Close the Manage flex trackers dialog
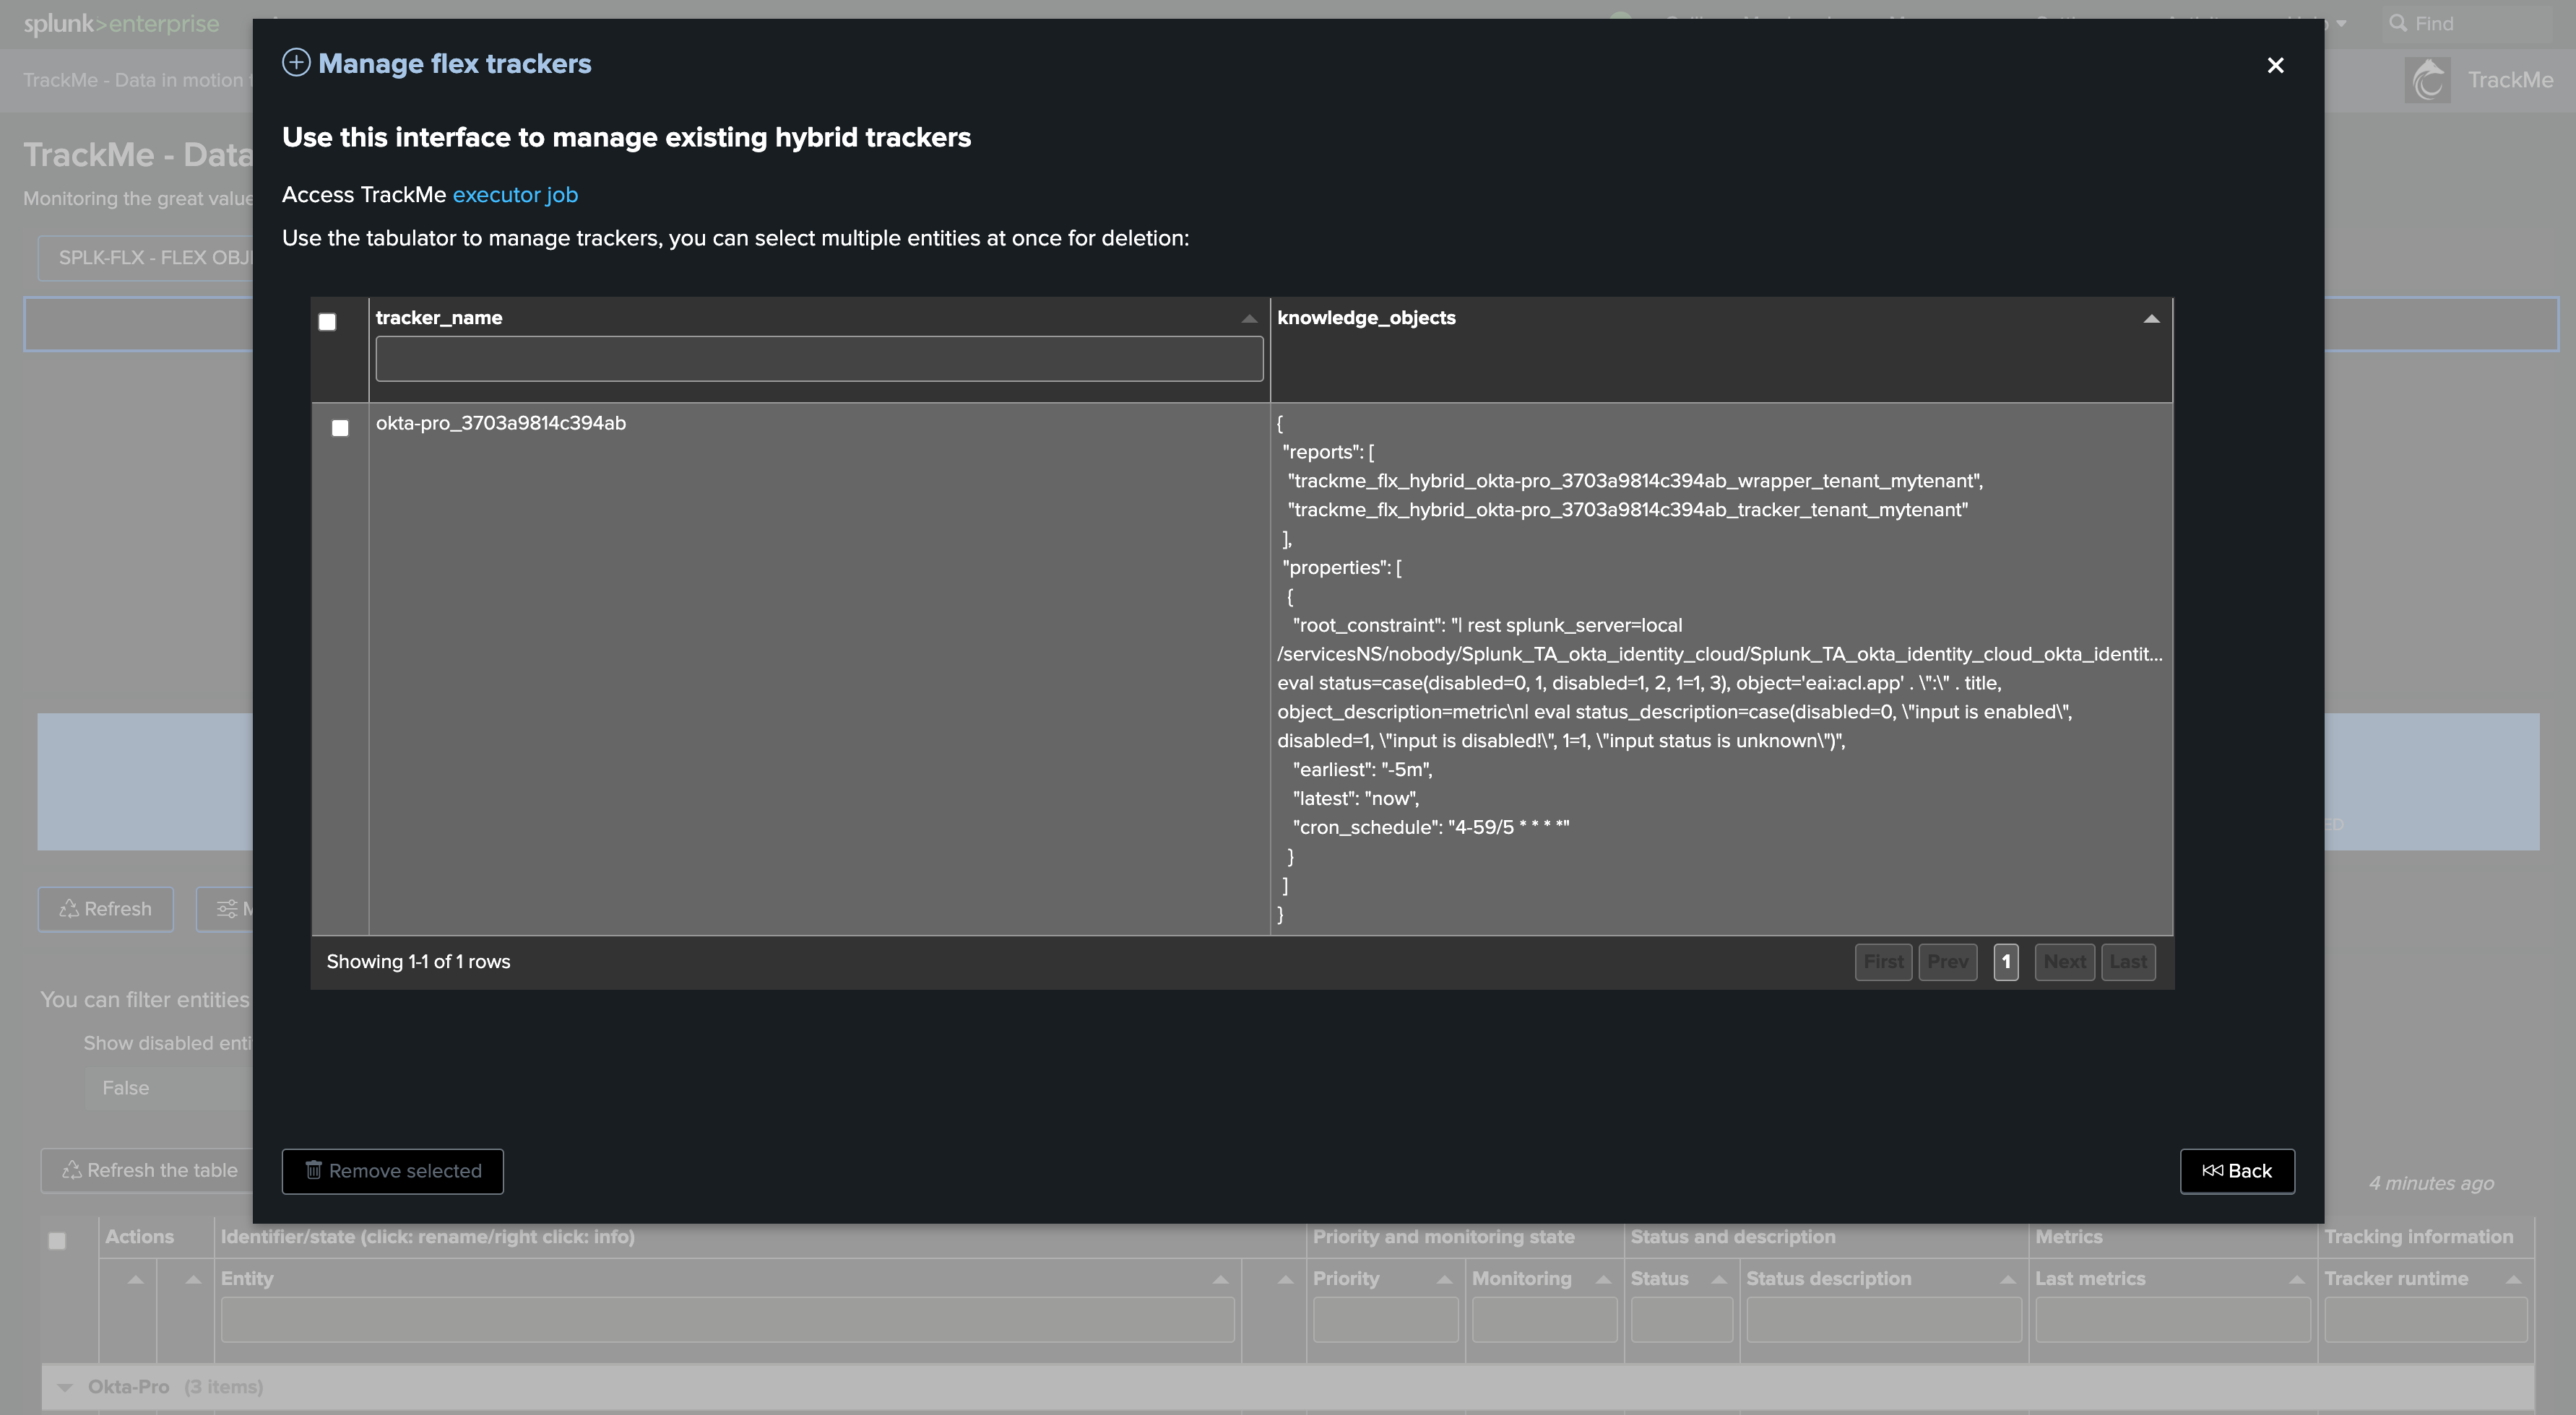 click(2275, 65)
